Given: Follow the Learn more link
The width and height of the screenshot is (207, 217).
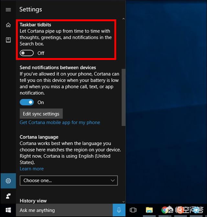Looking at the screenshot, I should (x=31, y=169).
